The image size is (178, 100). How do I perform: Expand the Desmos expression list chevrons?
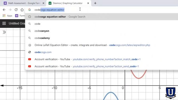pos(4,32)
